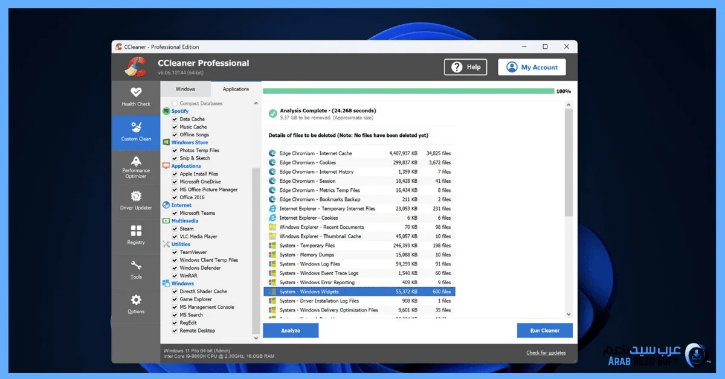The image size is (725, 379).
Task: Disable cleaning for Windows Defender
Action: tap(175, 267)
